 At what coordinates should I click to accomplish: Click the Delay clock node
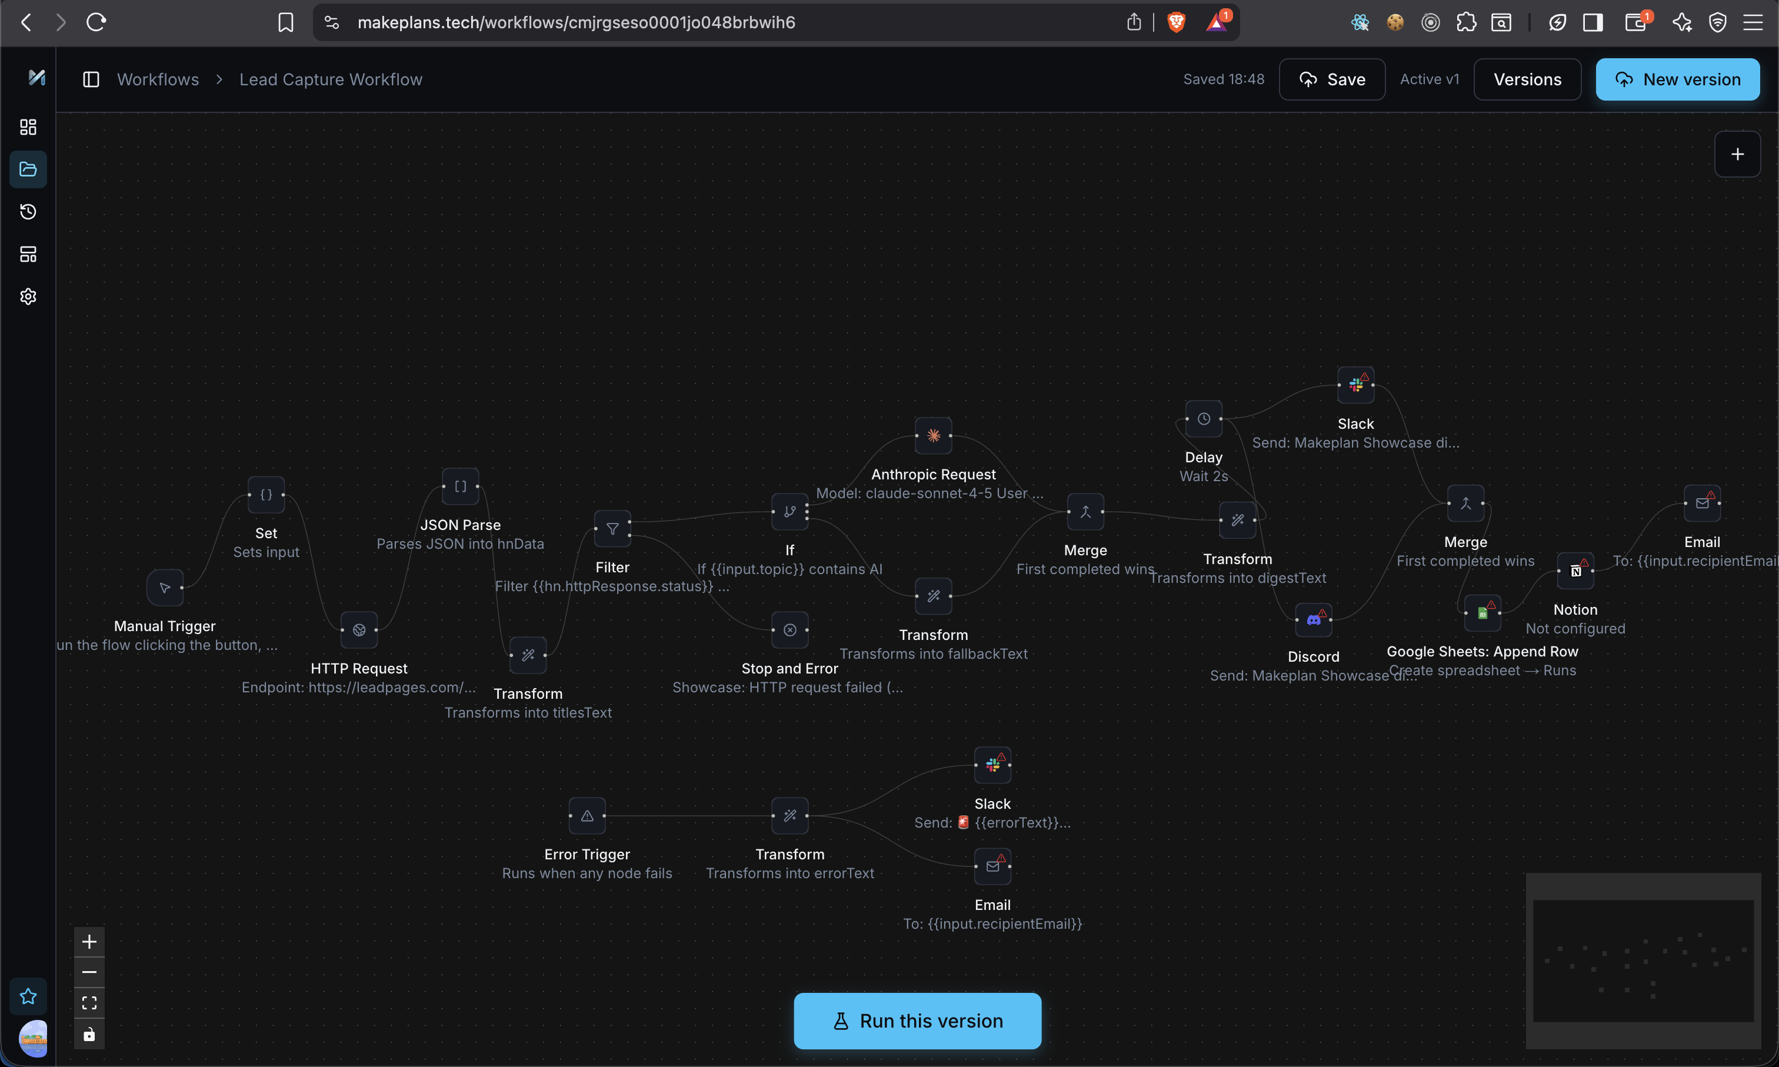(1204, 418)
